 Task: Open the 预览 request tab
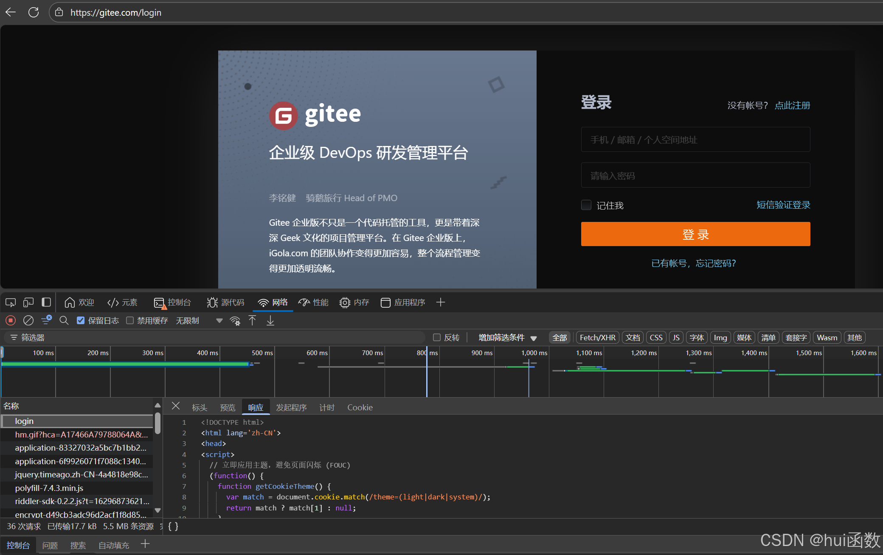[228, 407]
